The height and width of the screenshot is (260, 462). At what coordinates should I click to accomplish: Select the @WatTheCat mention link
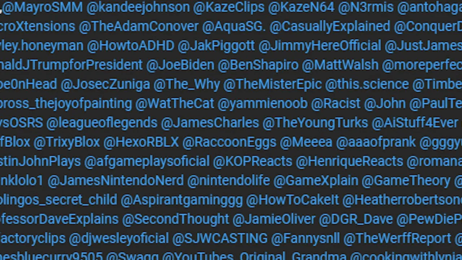(175, 104)
